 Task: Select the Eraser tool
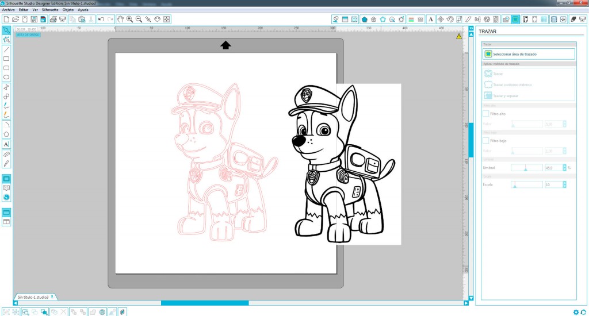pyautogui.click(x=6, y=154)
